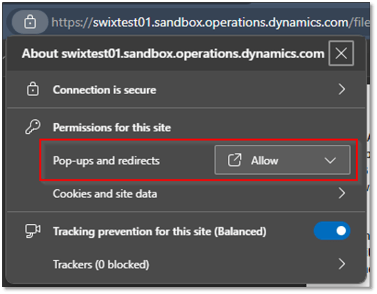The width and height of the screenshot is (377, 294).
Task: Click the URL text in address bar
Action: [x=208, y=22]
